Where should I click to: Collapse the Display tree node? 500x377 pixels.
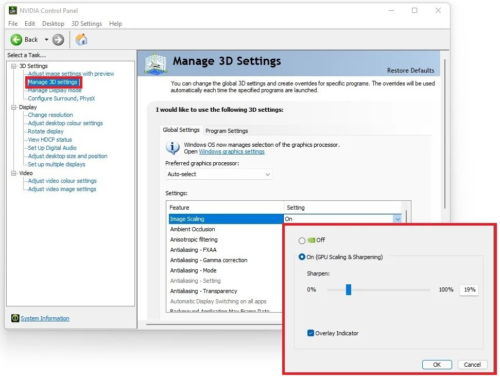click(x=14, y=107)
